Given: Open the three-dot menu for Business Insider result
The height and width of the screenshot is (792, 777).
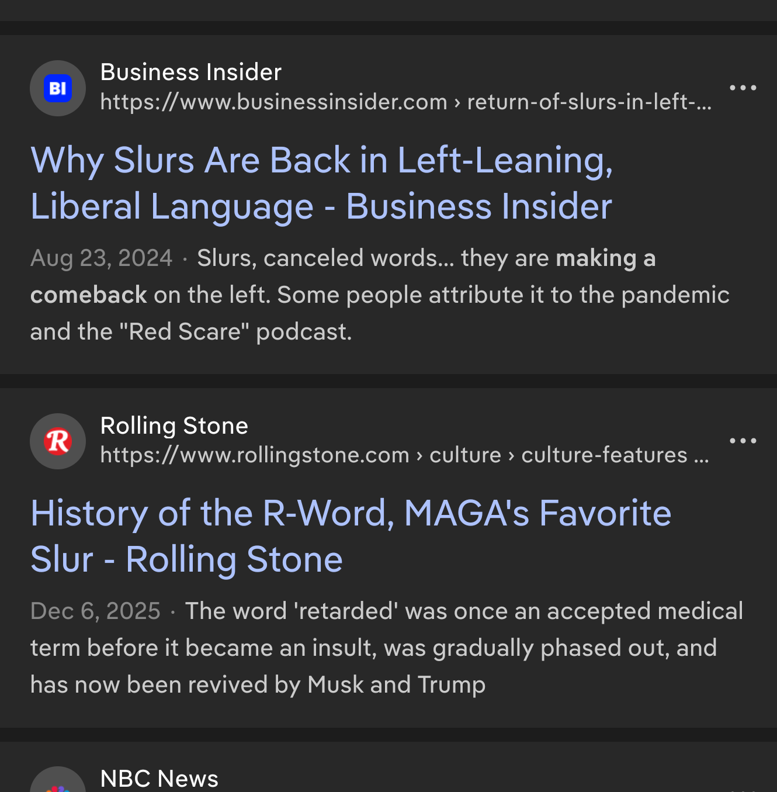Looking at the screenshot, I should (x=743, y=88).
